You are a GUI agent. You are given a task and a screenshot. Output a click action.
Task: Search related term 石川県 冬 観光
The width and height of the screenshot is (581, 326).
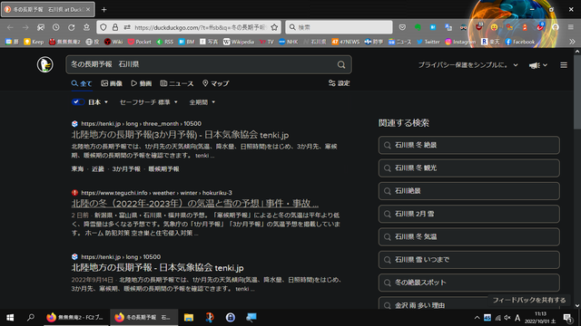click(x=469, y=168)
